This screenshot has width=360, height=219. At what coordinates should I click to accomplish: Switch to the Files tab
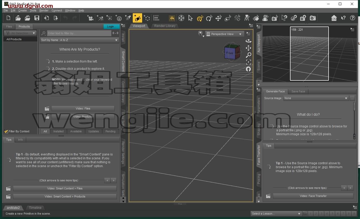tap(9, 26)
